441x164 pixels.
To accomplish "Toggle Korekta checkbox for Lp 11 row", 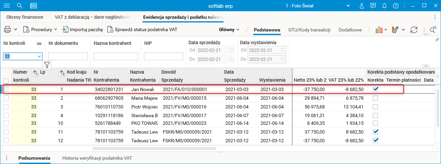I will (x=375, y=132).
